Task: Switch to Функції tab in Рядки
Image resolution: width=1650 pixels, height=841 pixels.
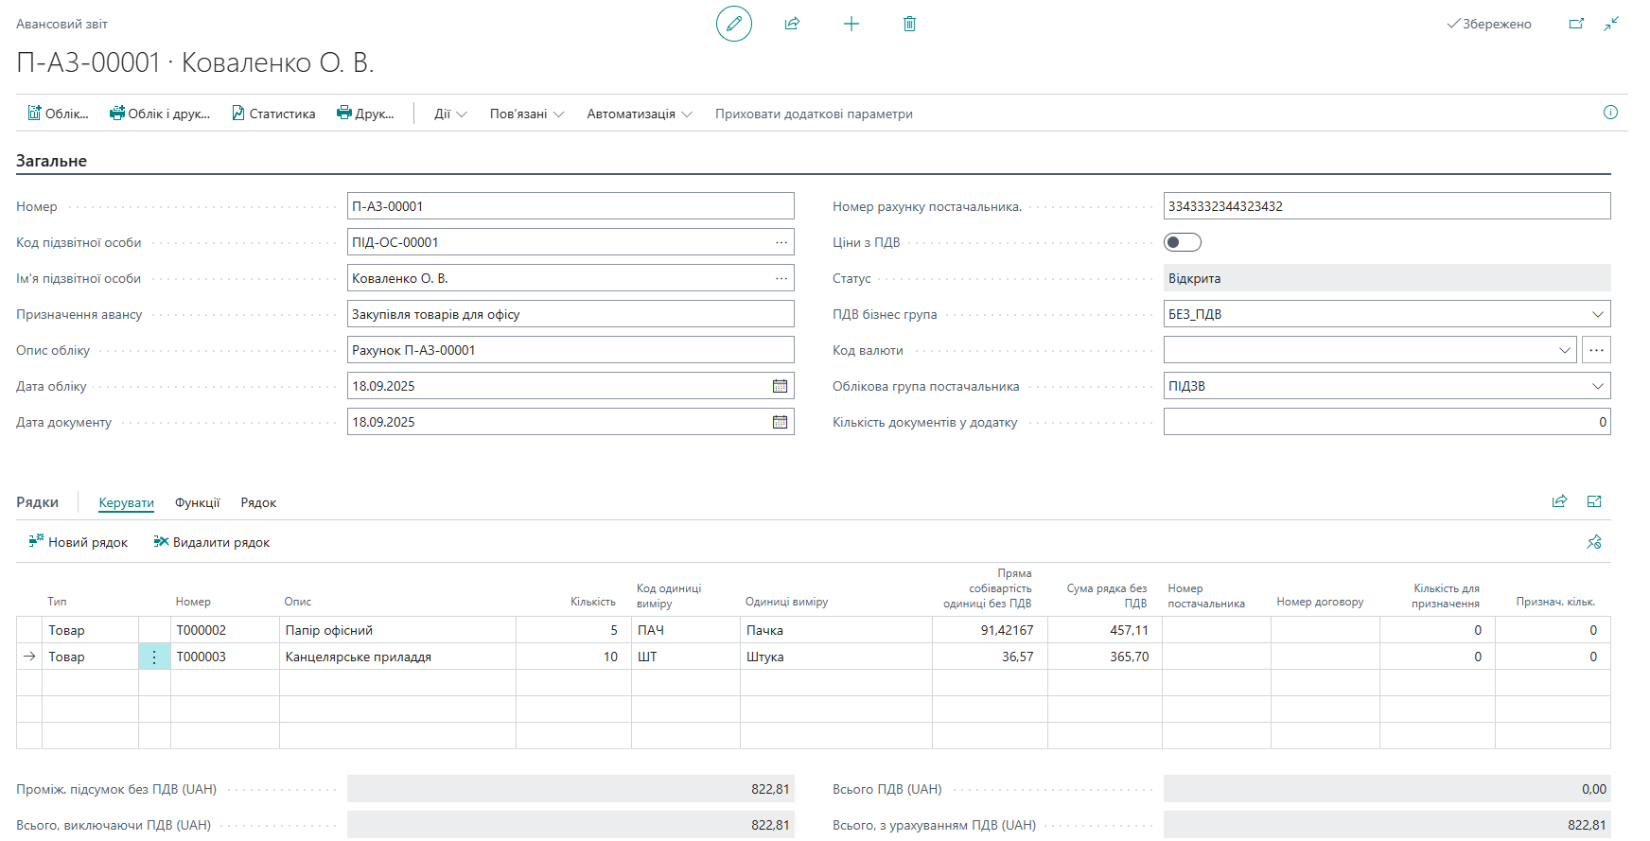Action: pyautogui.click(x=197, y=502)
